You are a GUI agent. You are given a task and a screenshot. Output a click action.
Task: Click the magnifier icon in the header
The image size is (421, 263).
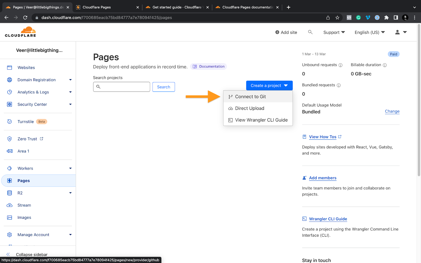click(310, 32)
